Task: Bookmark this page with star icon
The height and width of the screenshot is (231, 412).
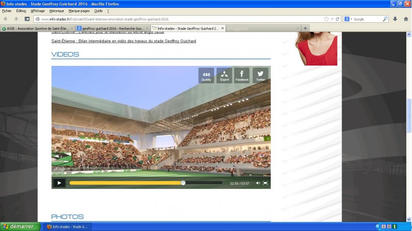Action: (326, 19)
